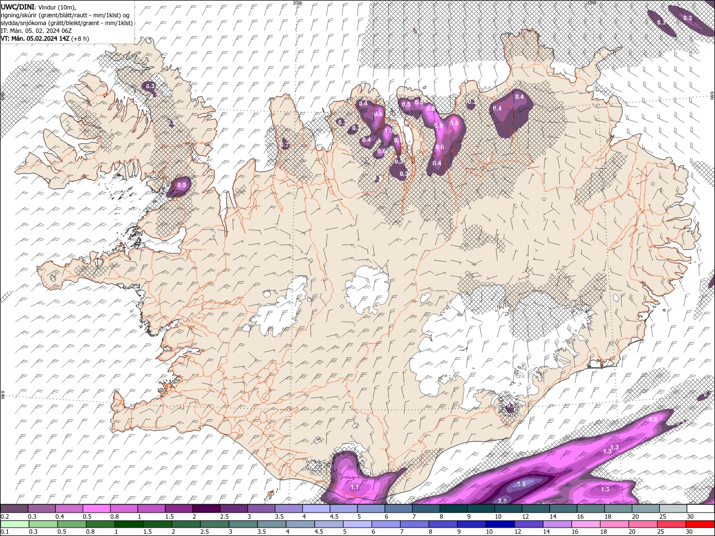
Task: Select the bright red 30 rain swatch
Action: coord(700,524)
